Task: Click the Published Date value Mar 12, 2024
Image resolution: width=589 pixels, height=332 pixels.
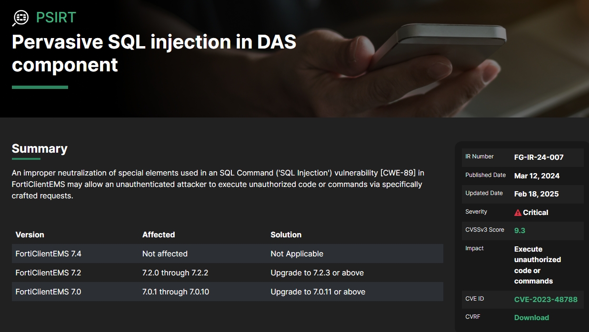Action: [537, 176]
